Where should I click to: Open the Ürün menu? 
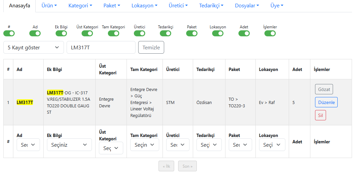49,6
